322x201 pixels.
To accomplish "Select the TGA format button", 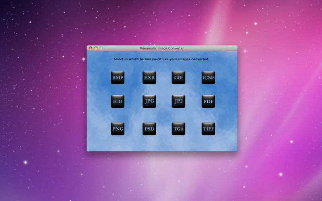I will pyautogui.click(x=178, y=129).
